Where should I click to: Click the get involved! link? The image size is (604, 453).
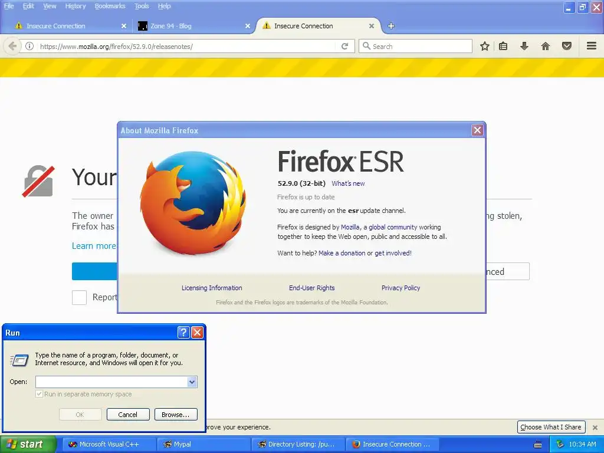coord(393,253)
